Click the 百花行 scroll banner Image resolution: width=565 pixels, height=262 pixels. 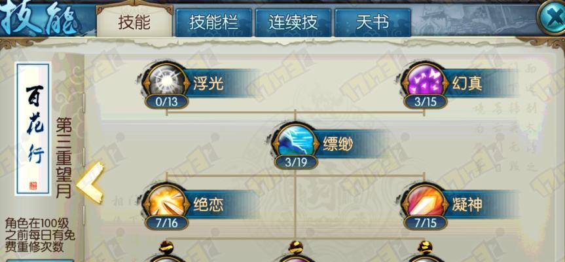pos(33,128)
